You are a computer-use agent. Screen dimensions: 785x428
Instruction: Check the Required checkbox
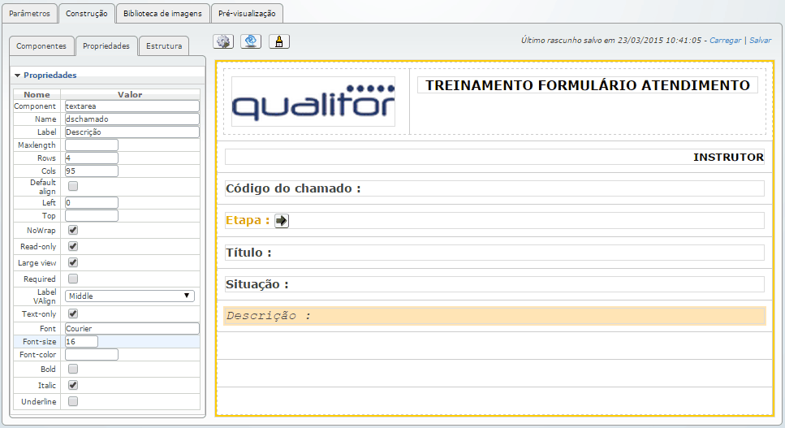tap(73, 279)
